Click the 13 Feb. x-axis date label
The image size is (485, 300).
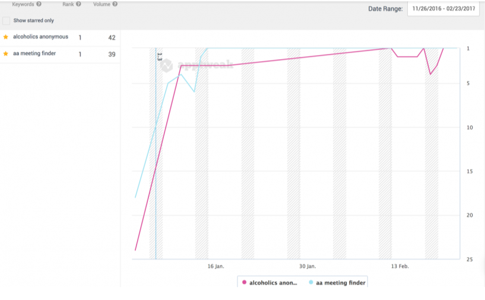[400, 267]
